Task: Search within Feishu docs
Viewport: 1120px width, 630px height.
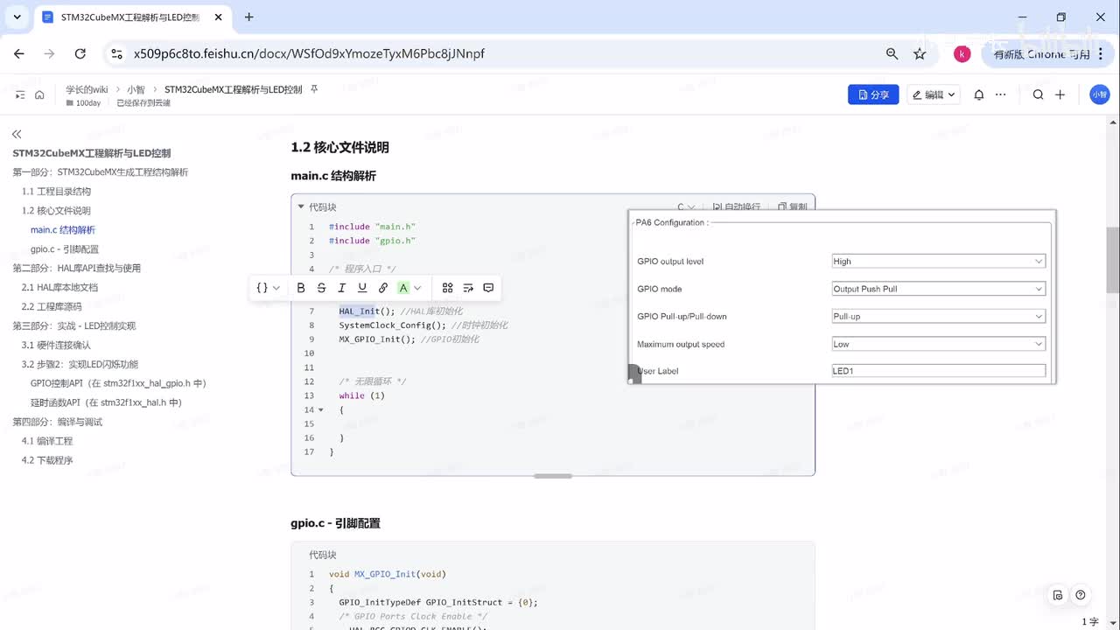Action: tap(1038, 94)
